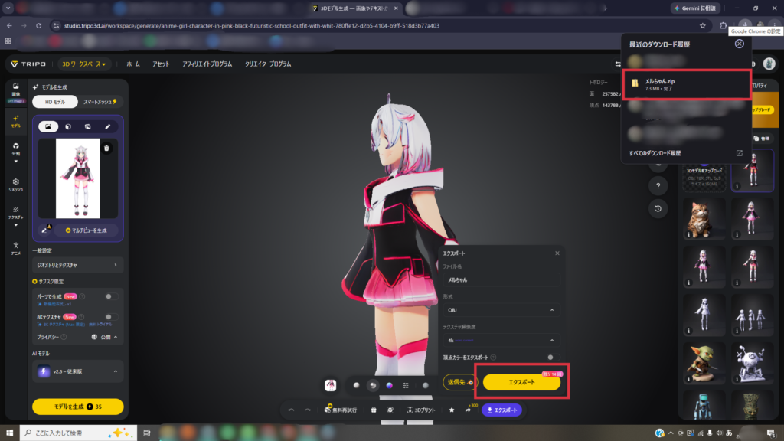Open the history clock button beside viewport
Screen dimensions: 784x441
pos(658,208)
